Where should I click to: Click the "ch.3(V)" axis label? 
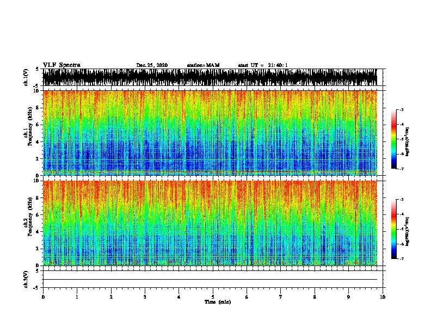pyautogui.click(x=26, y=280)
